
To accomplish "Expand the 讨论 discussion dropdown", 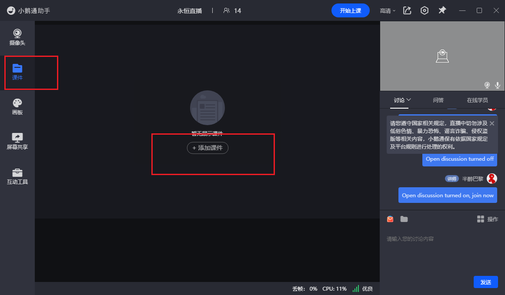I will click(x=402, y=100).
